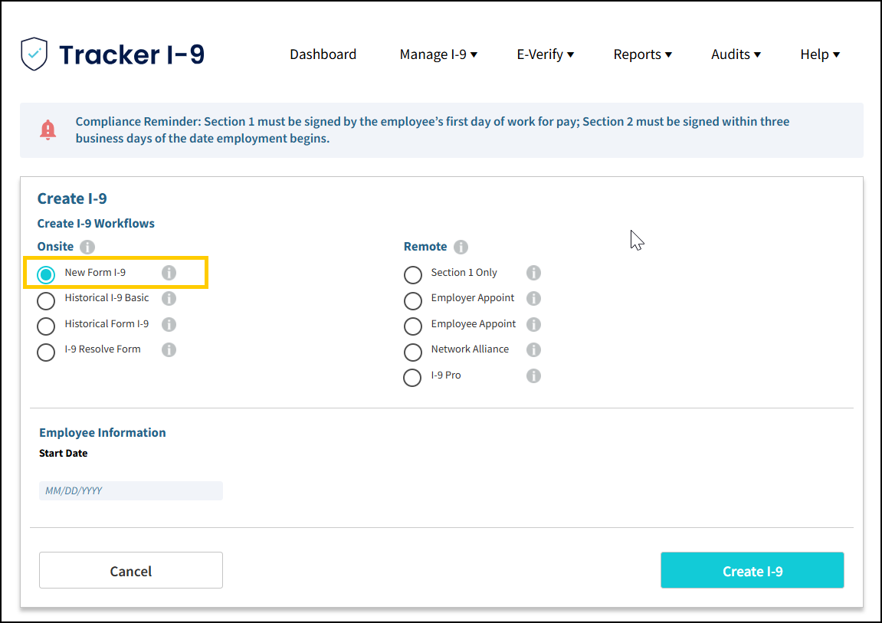Open the info icon beside Onsite heading
882x623 pixels.
(87, 247)
